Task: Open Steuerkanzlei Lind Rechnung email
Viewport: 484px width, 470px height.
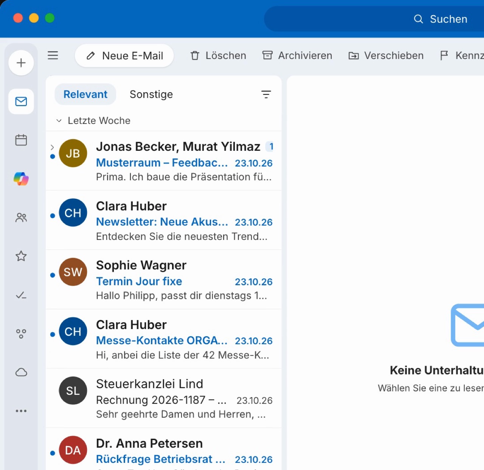Action: tap(164, 398)
